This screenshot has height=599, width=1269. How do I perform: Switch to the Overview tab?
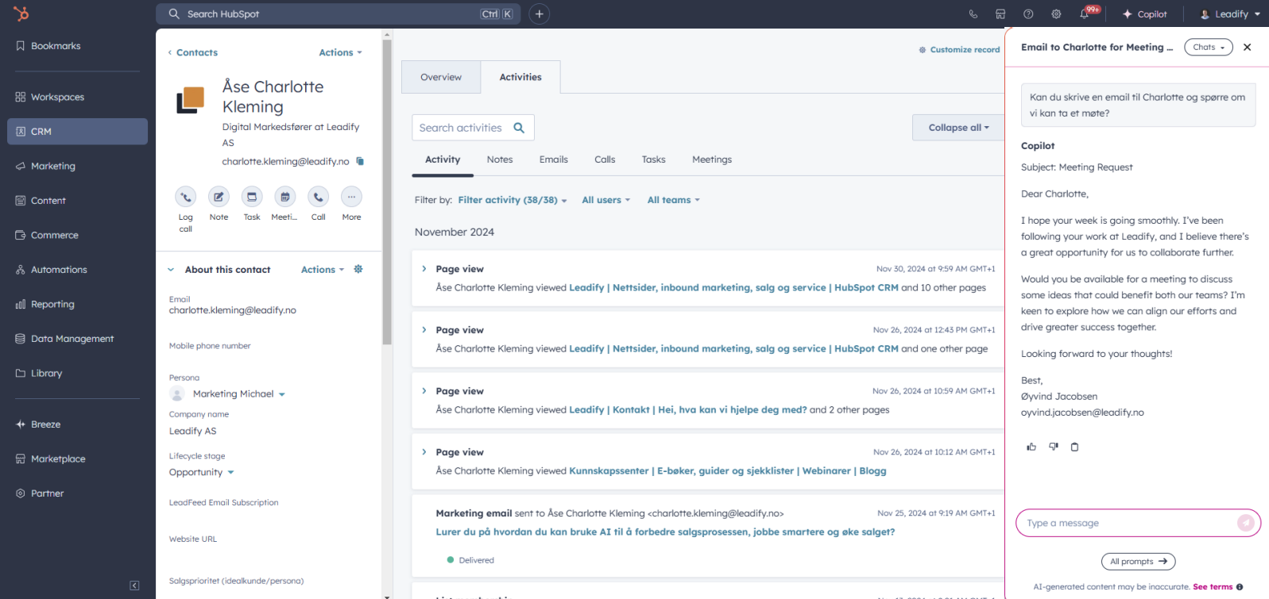coord(441,77)
